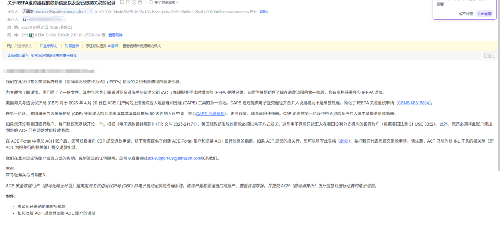Open the CAPE 信息通知 link

[211, 113]
